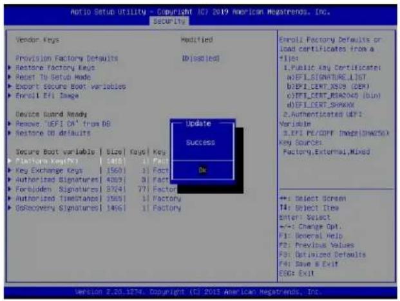This screenshot has width=400, height=301.
Task: Click the ESC: Exit hint
Action: coord(296,273)
